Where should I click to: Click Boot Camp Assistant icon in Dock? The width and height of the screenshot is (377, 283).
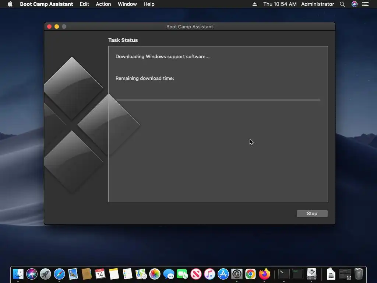(x=311, y=274)
